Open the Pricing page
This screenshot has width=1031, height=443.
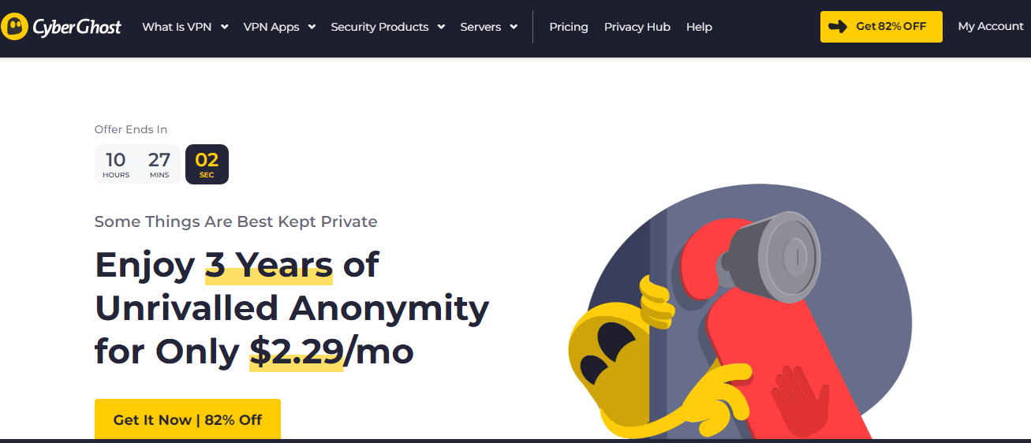[x=569, y=27]
